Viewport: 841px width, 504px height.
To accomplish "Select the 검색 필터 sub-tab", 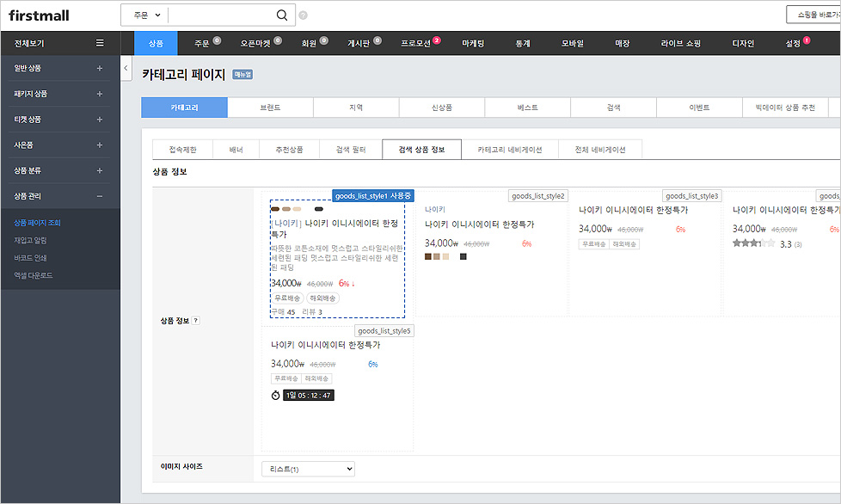I will (x=351, y=150).
